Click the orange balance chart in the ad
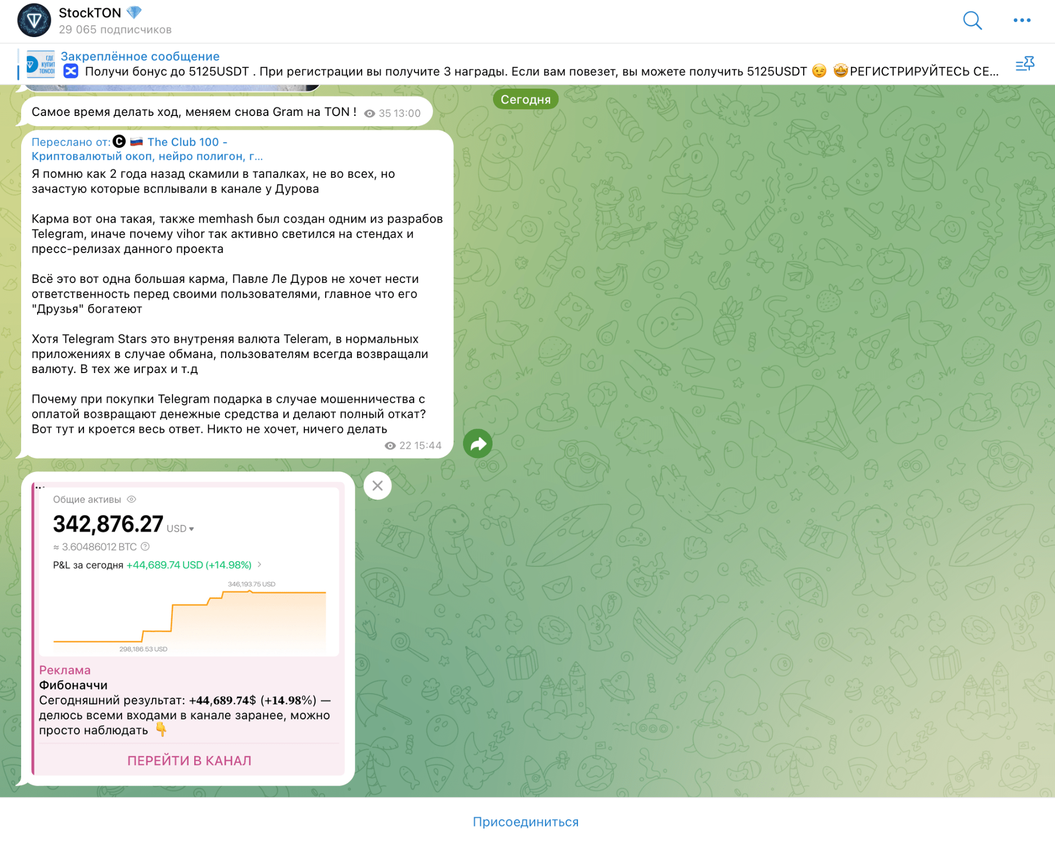Viewport: 1055px width, 844px height. [190, 616]
